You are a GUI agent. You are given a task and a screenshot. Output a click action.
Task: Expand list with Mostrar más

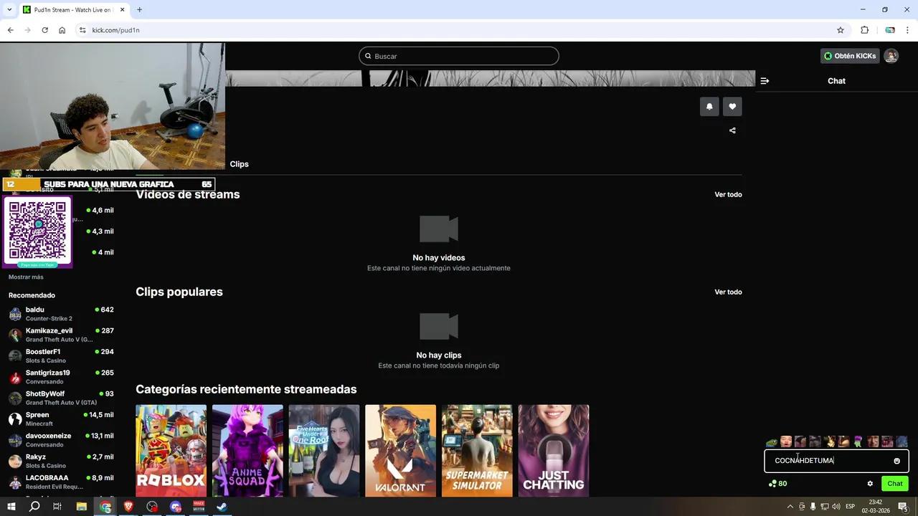pyautogui.click(x=26, y=277)
